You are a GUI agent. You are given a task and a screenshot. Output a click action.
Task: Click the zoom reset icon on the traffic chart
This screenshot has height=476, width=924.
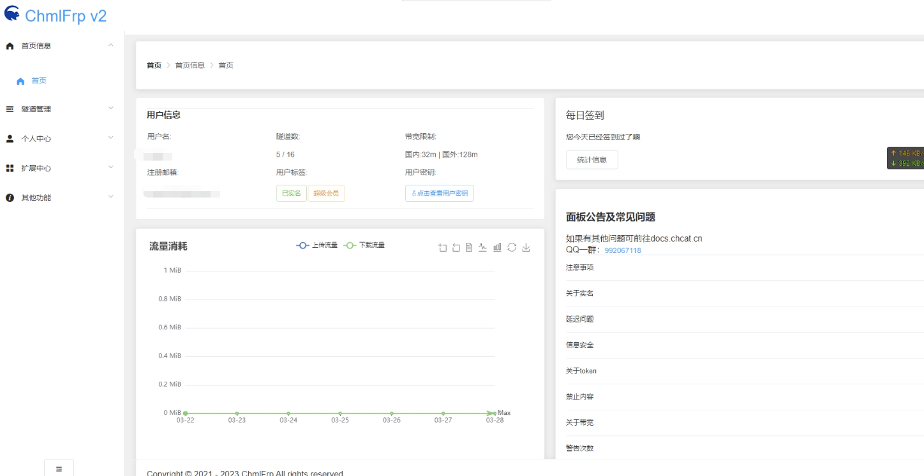[x=455, y=247]
